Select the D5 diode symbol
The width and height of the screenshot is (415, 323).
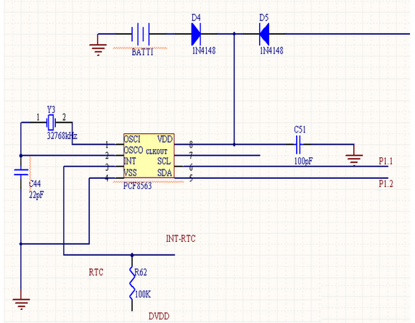[264, 34]
